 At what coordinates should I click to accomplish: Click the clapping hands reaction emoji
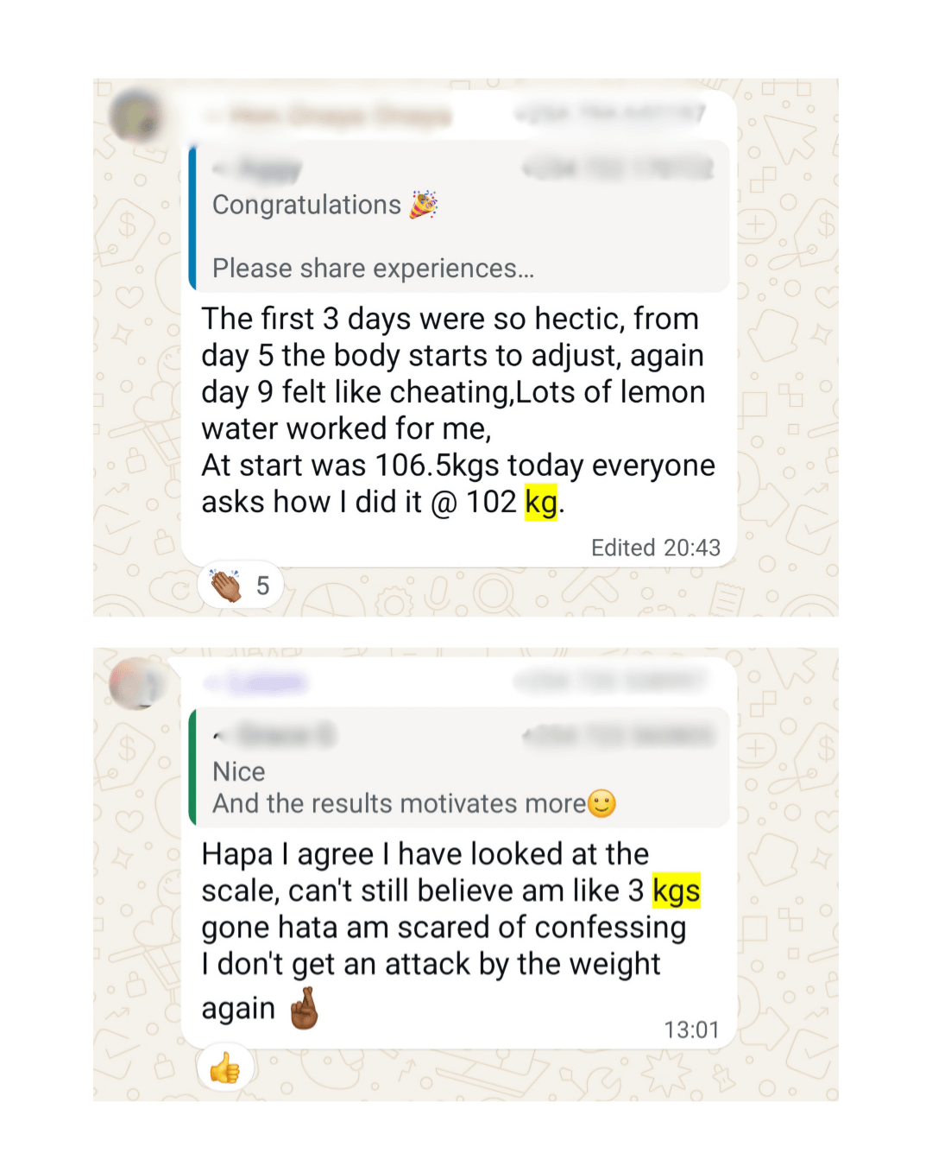click(226, 586)
